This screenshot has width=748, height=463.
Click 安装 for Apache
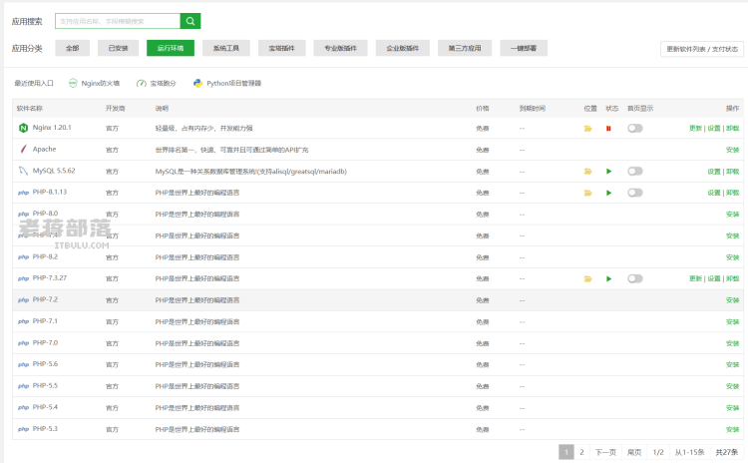(x=732, y=150)
